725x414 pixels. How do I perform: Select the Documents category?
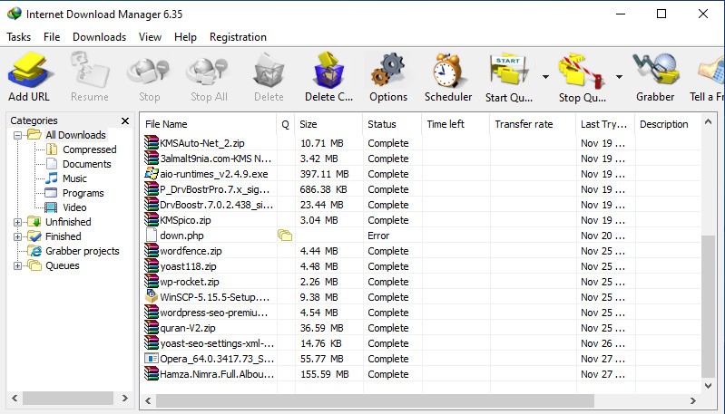(86, 164)
